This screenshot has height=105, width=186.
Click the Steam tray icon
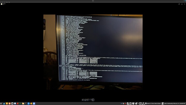click(x=123, y=103)
